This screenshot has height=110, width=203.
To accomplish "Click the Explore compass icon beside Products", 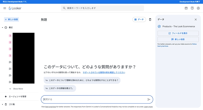I will point(159,26).
